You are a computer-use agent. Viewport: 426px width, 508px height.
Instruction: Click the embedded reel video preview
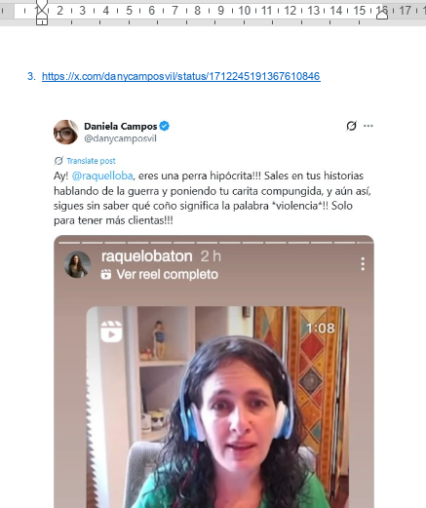(217, 407)
